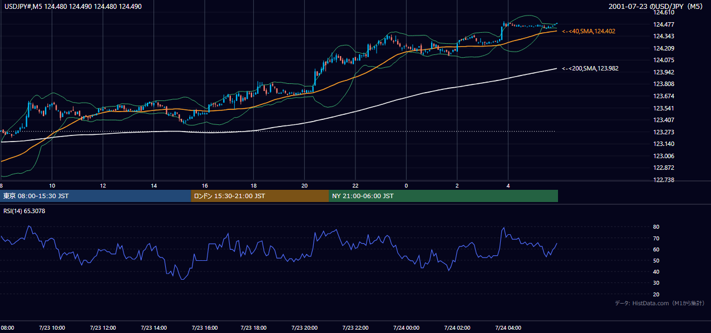Click price axis value 123.006
Screen dimensions: 711x333
pyautogui.click(x=664, y=156)
